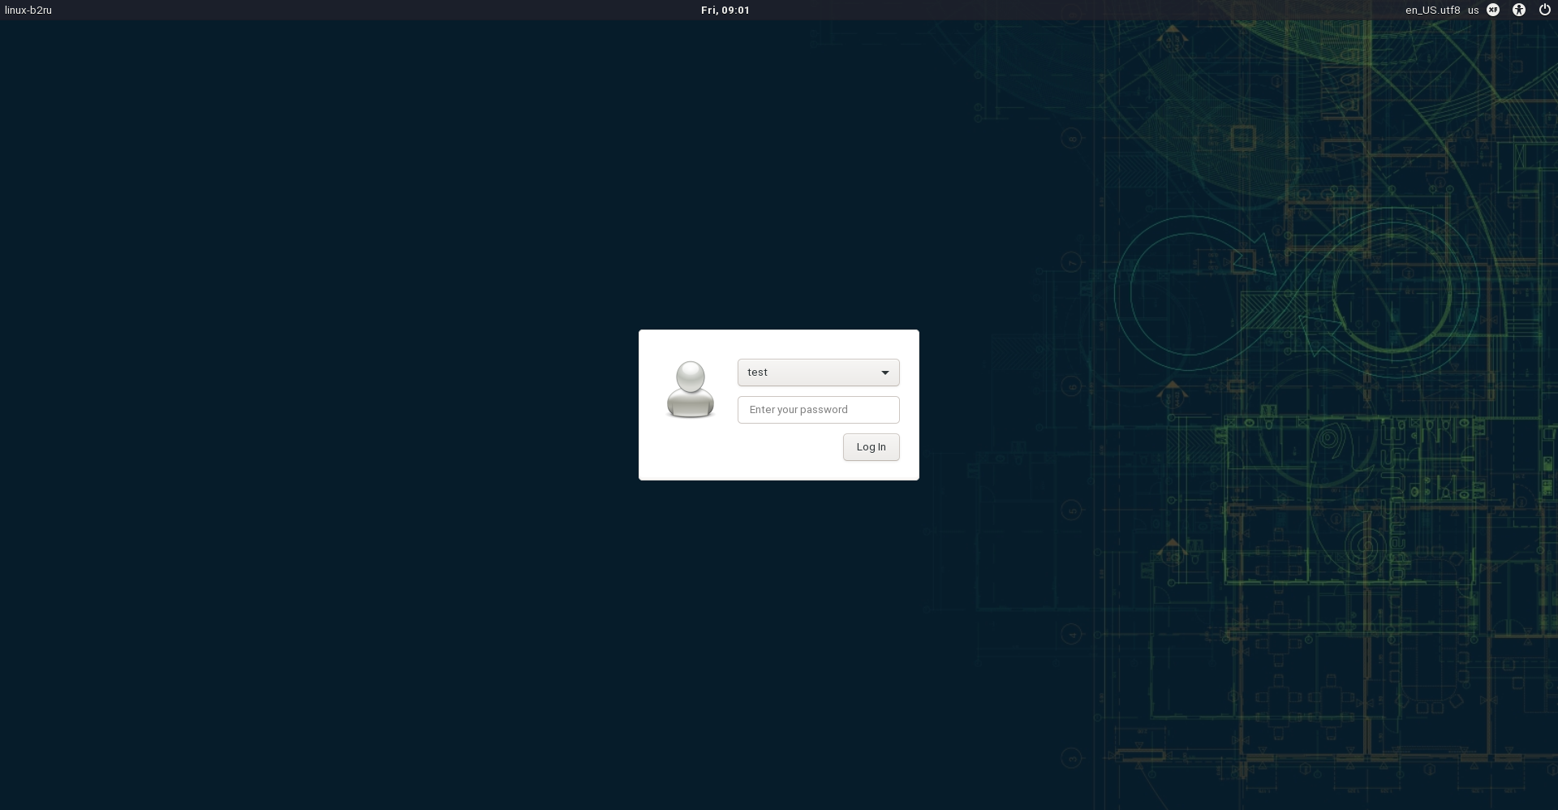Screen dimensions: 1558x810
Task: Open the XF session selector icon
Action: (1493, 11)
